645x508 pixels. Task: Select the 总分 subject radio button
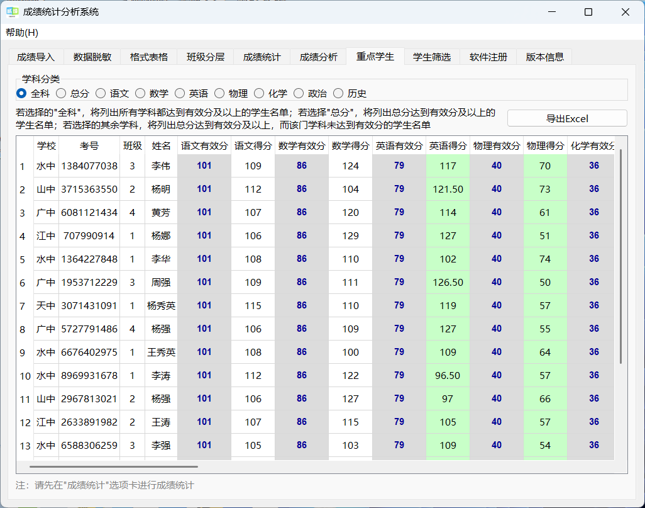[61, 93]
